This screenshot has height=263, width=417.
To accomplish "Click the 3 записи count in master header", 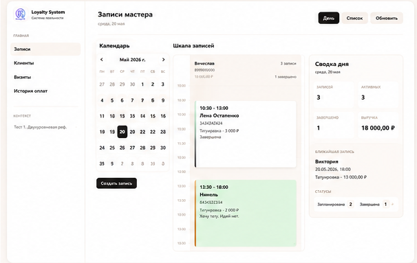I will (288, 63).
